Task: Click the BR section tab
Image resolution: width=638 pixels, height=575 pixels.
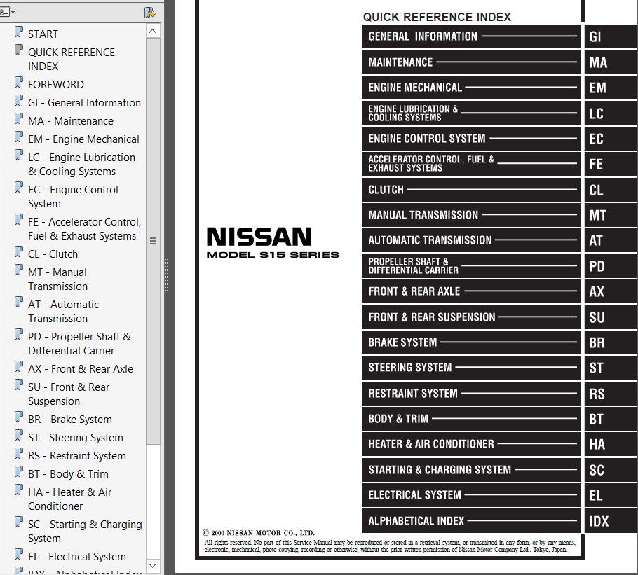Action: pyautogui.click(x=611, y=342)
